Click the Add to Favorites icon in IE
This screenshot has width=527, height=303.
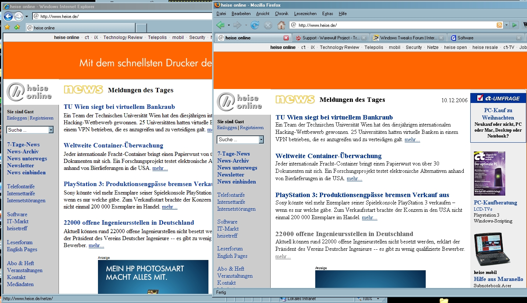click(17, 27)
